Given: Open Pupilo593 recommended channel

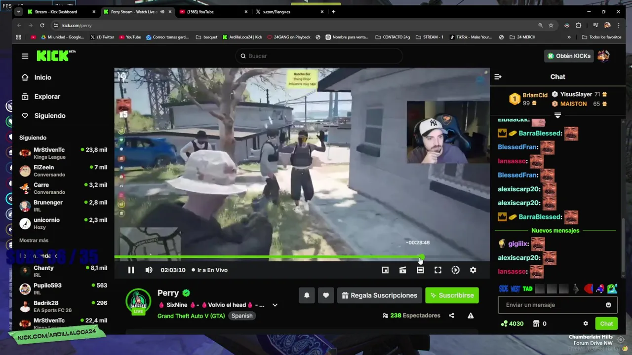Looking at the screenshot, I should [63, 289].
